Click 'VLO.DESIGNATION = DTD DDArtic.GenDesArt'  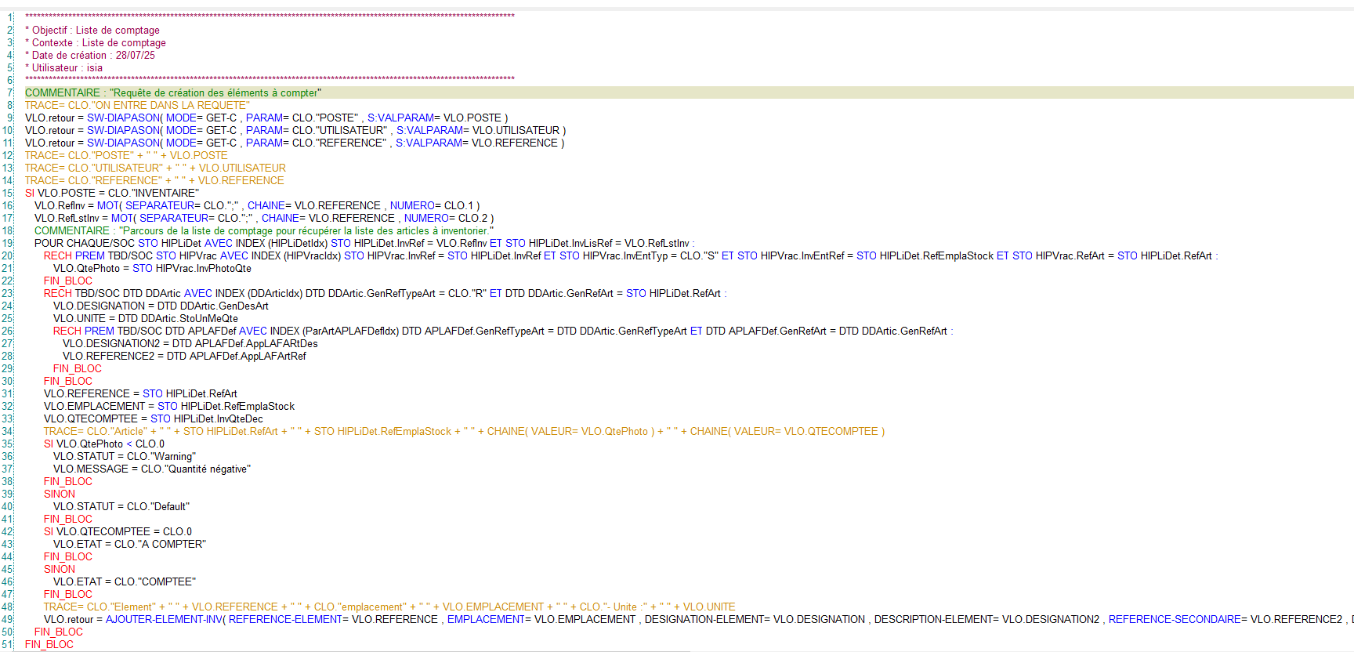click(x=161, y=306)
